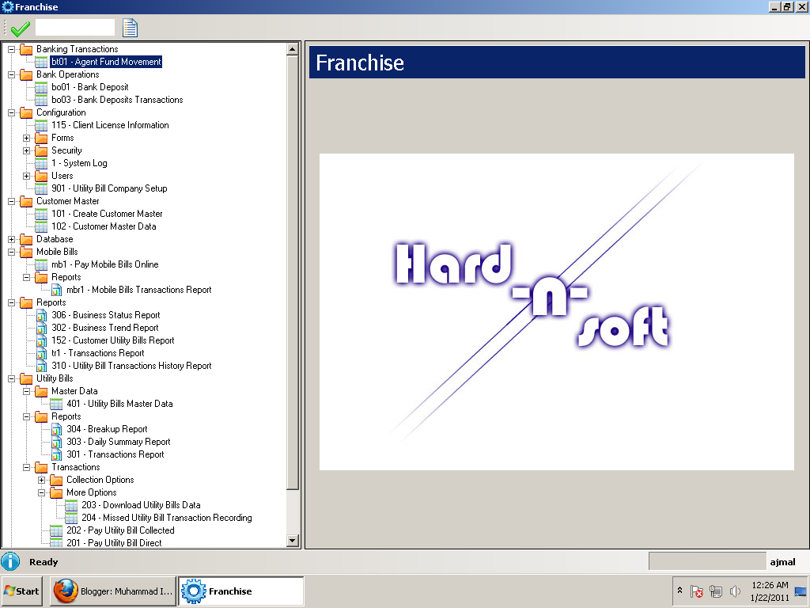810x608 pixels.
Task: Collapse the Configuration tree node
Action: pos(11,112)
